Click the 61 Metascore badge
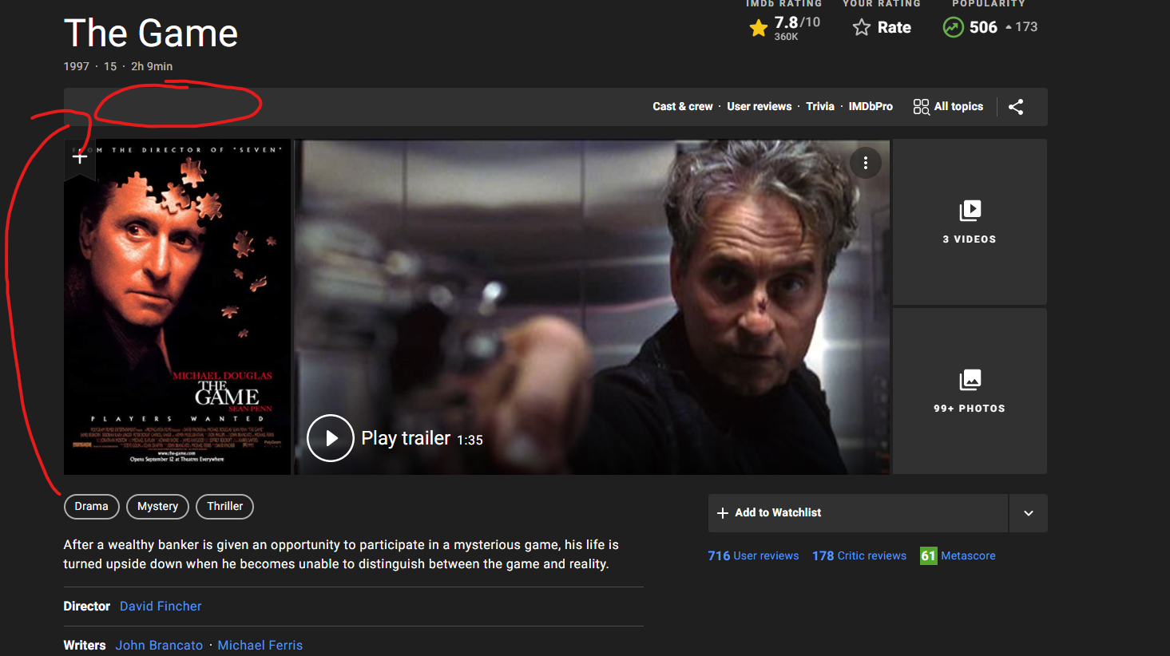Viewport: 1170px width, 656px height. point(928,556)
